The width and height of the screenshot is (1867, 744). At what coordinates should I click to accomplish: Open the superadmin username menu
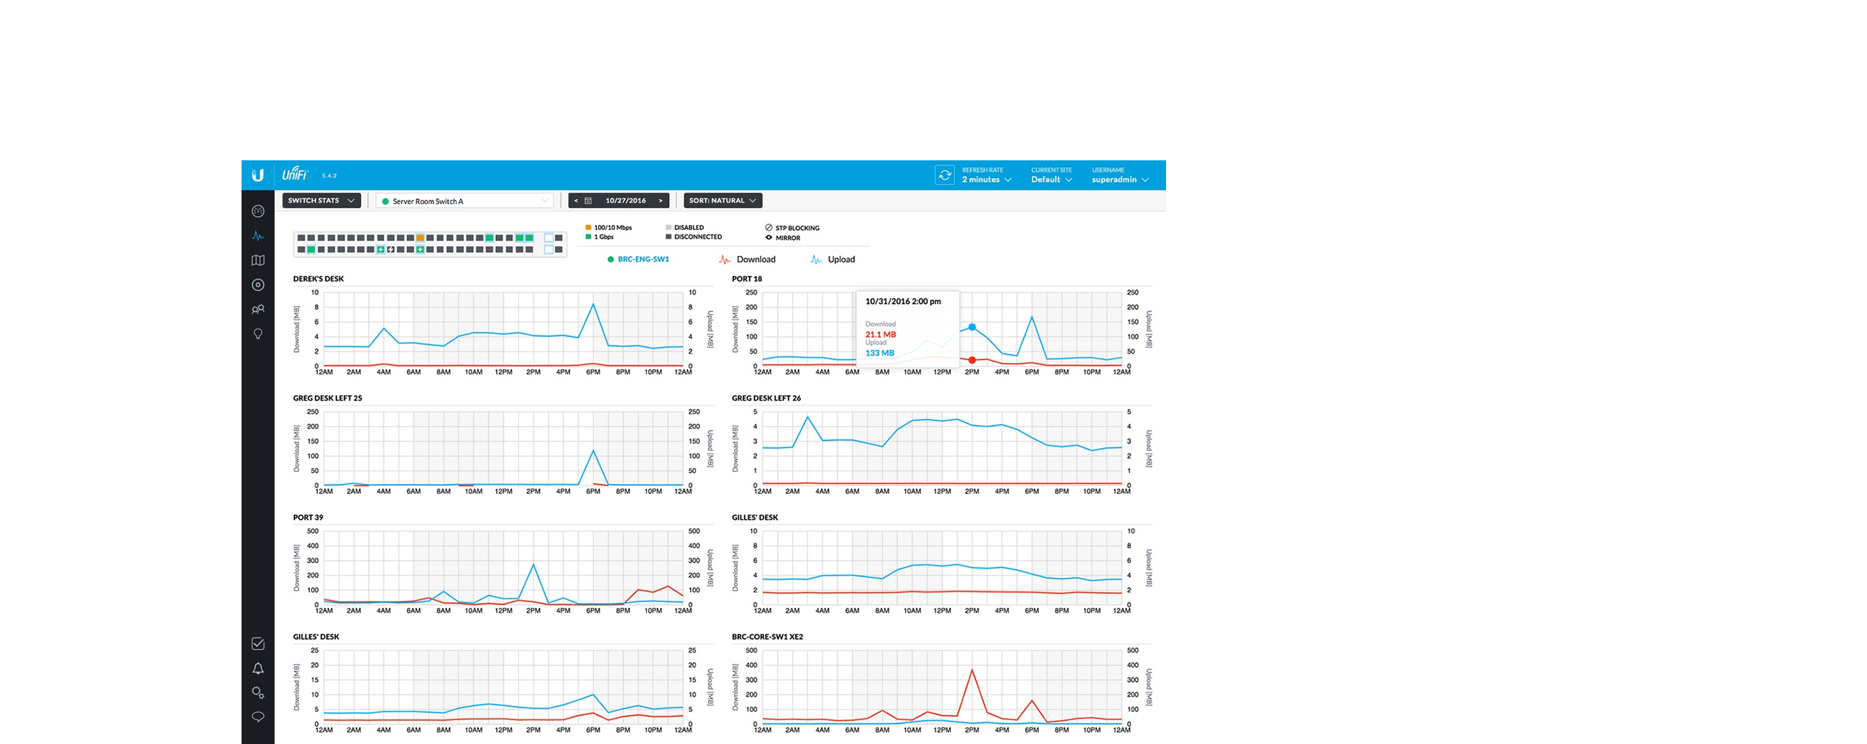point(1120,179)
